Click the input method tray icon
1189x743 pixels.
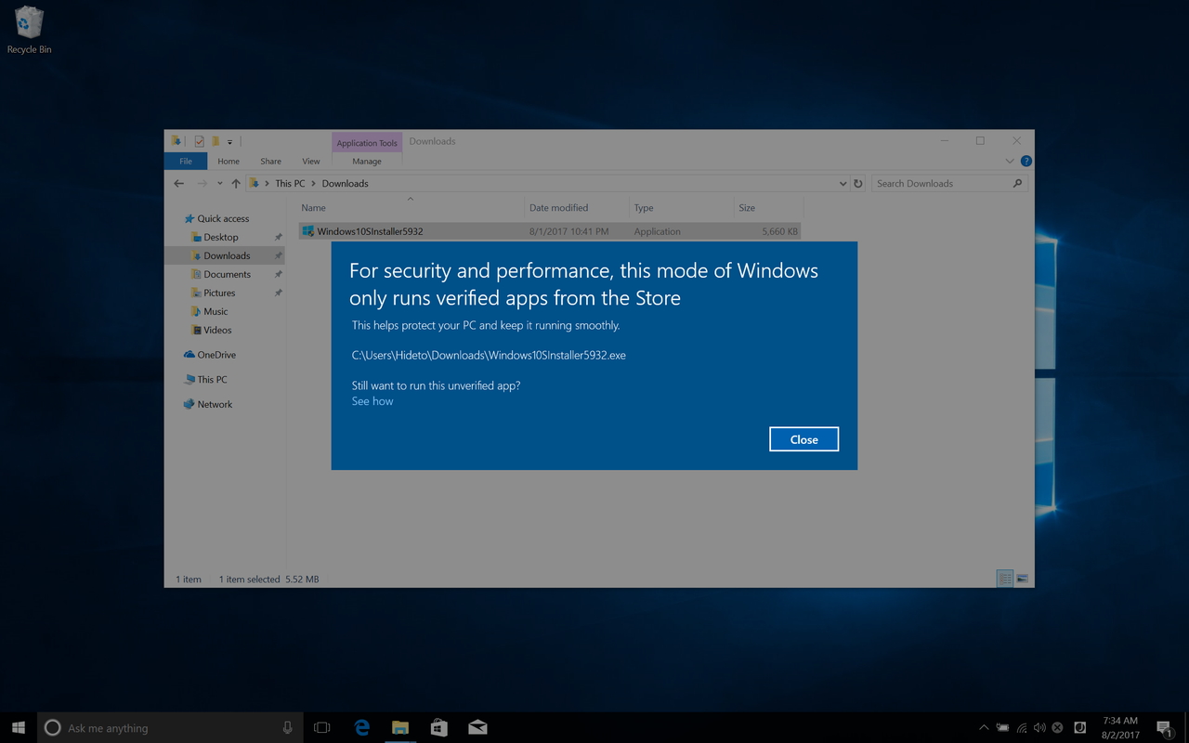[1079, 728]
